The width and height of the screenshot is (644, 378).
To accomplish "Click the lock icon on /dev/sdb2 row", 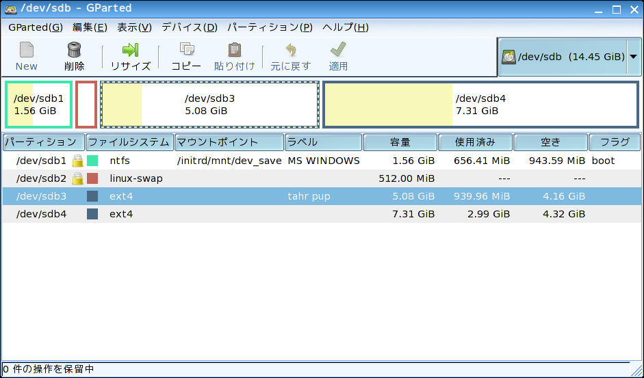I will click(x=77, y=178).
